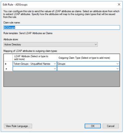The height and width of the screenshot is (133, 124).
Task: Select the current row arrow indicator
Action: [x=6, y=64]
